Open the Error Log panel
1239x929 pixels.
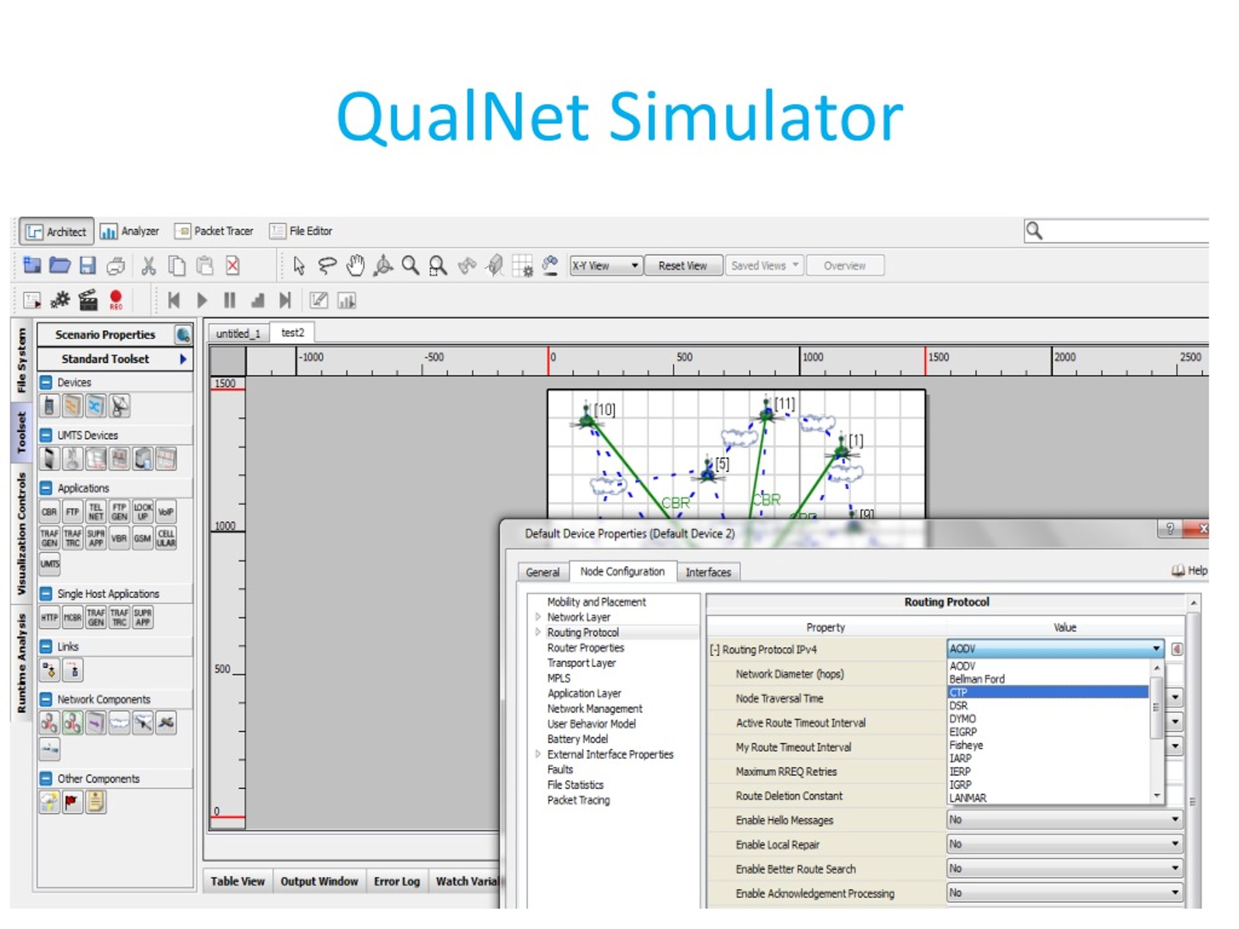397,882
